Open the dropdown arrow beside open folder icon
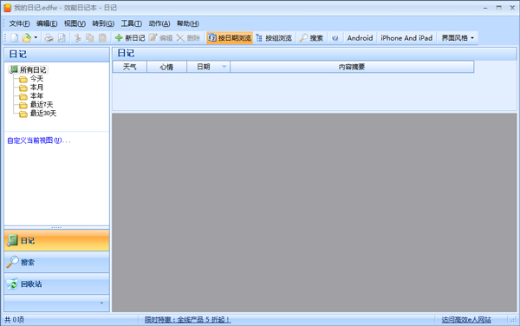The height and width of the screenshot is (326, 520). tap(36, 38)
